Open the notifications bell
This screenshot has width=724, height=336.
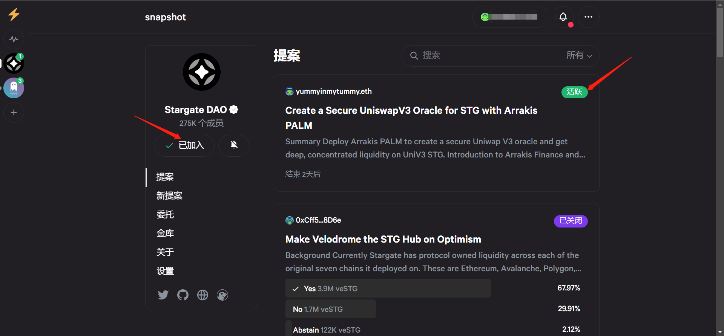pyautogui.click(x=563, y=17)
